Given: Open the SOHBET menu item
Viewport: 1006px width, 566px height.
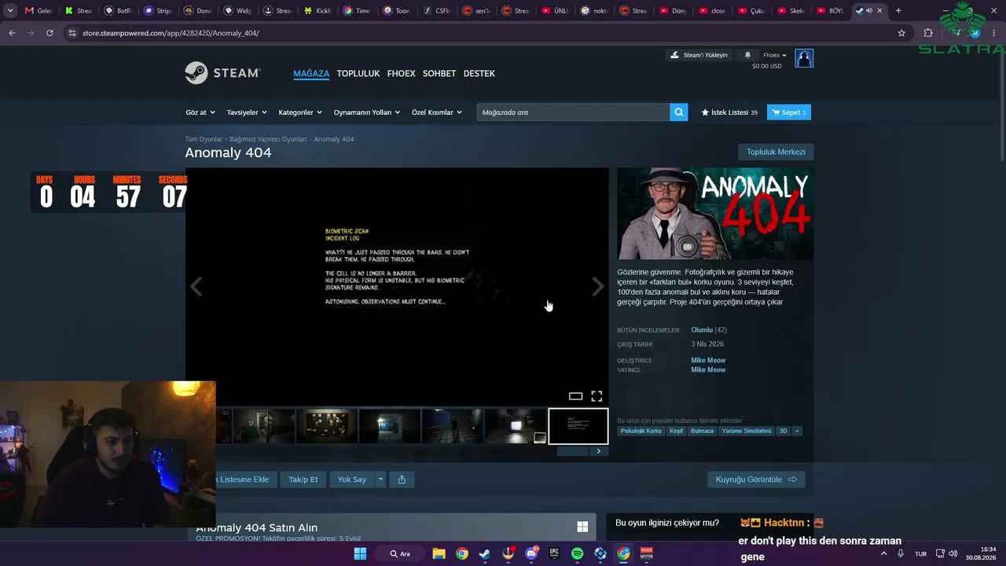Looking at the screenshot, I should point(439,73).
